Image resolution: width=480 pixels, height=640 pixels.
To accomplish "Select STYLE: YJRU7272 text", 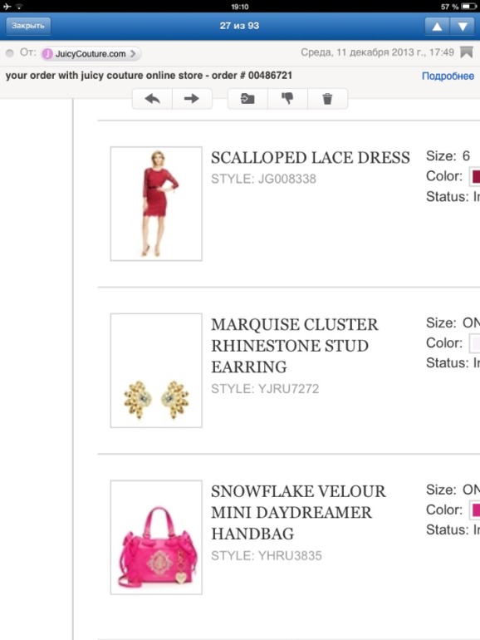I will click(265, 389).
